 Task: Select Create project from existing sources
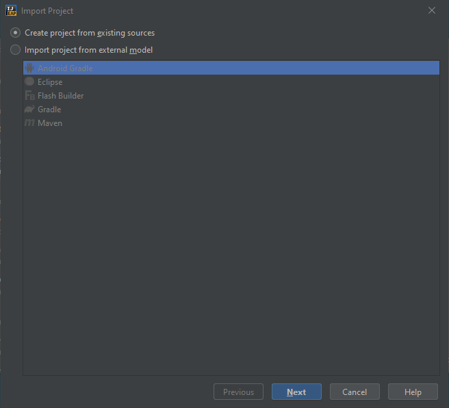pyautogui.click(x=16, y=33)
